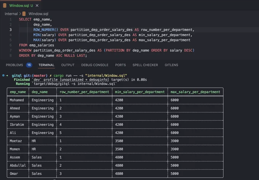Click 'Finished' in the terminal output
Screen dimensions: 259x180
pyautogui.click(x=22, y=80)
